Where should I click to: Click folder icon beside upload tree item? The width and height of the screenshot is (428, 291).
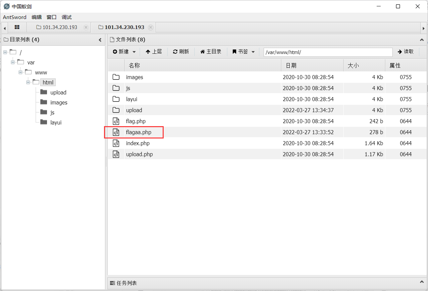[x=44, y=92]
